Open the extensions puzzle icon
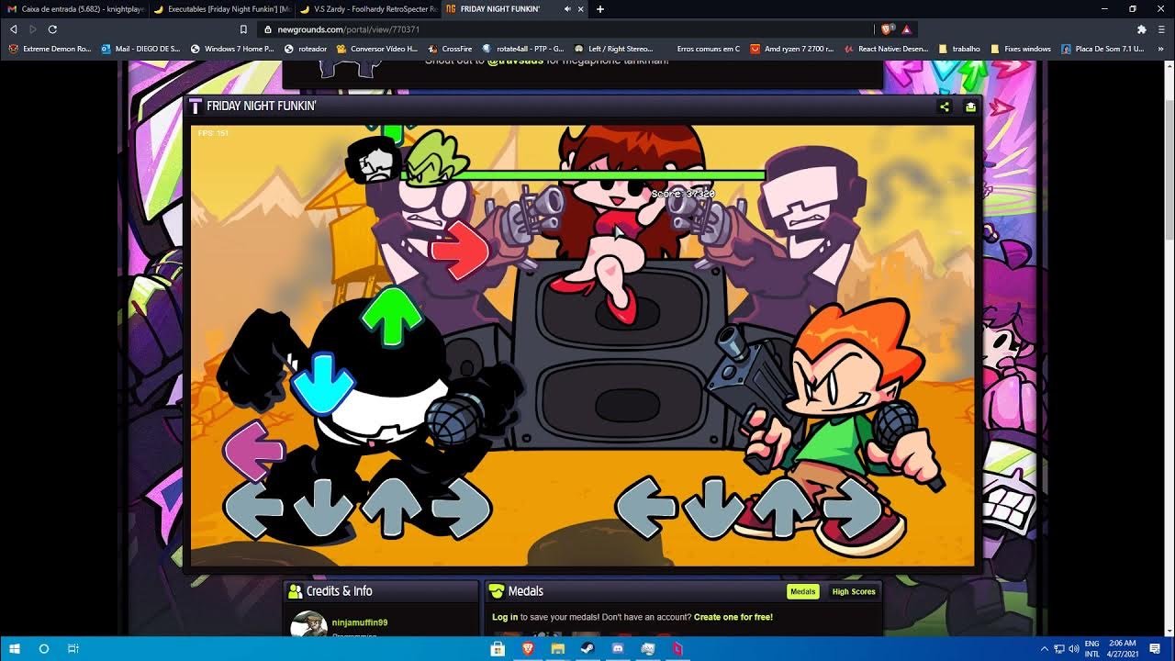This screenshot has height=661, width=1175. 1142,29
